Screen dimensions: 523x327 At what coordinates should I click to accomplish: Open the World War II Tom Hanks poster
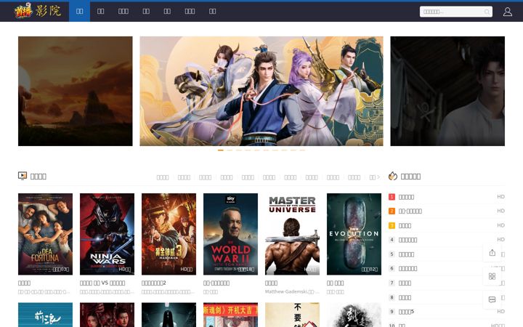coord(230,234)
